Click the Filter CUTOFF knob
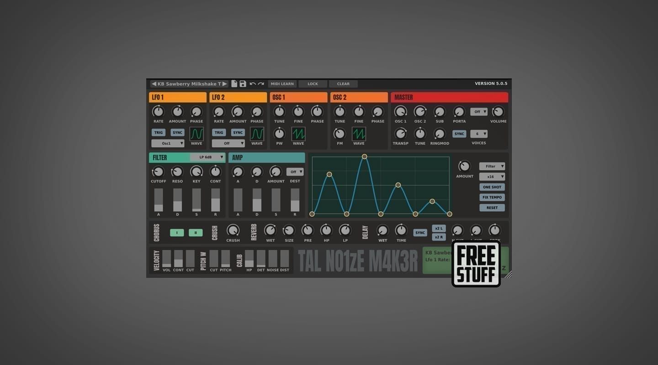Viewport: 658px width, 365px height. pyautogui.click(x=158, y=172)
